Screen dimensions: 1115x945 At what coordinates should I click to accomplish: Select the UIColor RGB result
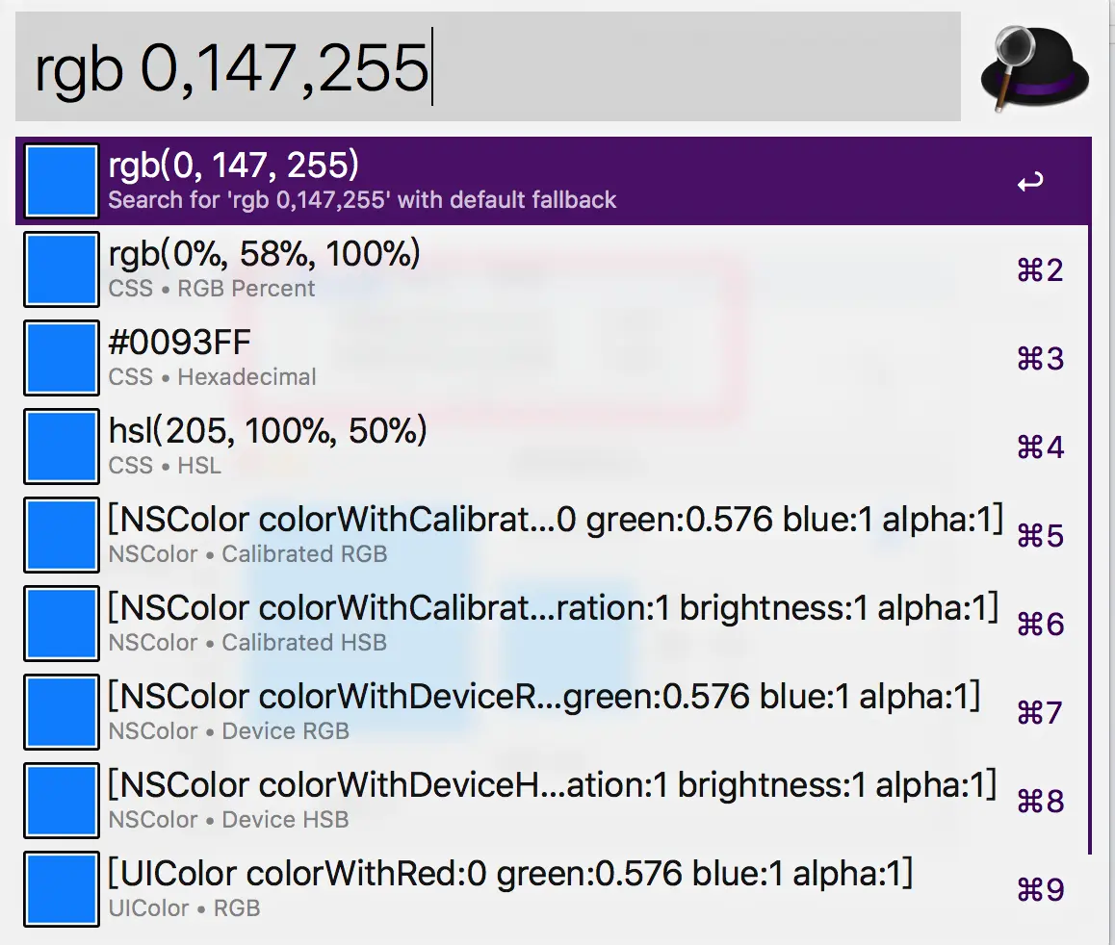pyautogui.click(x=554, y=889)
